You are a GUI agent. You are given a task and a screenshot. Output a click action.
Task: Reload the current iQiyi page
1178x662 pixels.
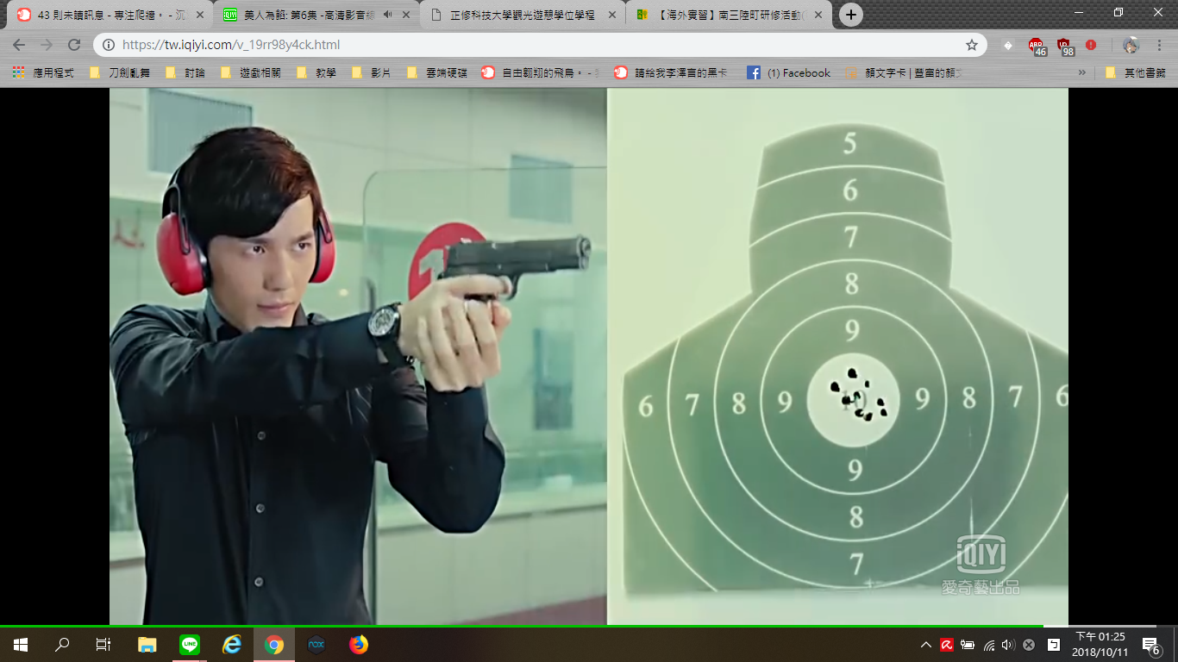74,45
